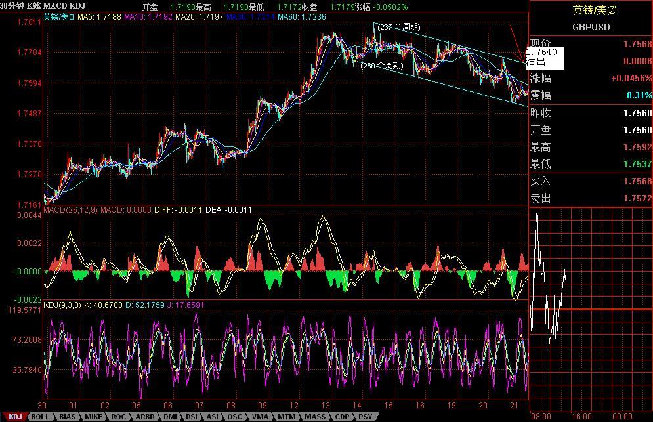Select the red arrow annotation on chart
The width and height of the screenshot is (653, 422).
point(516,41)
